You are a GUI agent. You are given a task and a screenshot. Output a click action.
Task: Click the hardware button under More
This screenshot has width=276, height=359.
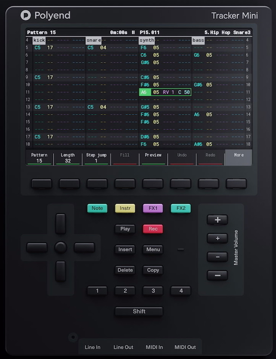point(237,184)
